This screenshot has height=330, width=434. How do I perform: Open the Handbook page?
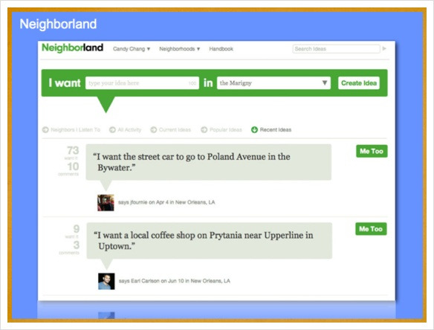click(221, 49)
